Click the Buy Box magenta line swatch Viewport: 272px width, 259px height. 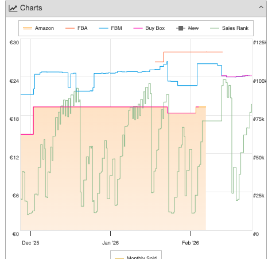point(138,28)
